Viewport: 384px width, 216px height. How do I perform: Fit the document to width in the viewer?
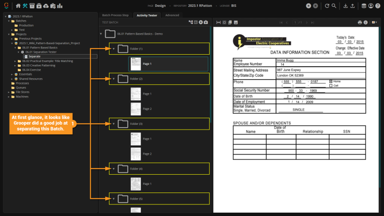pos(218,22)
